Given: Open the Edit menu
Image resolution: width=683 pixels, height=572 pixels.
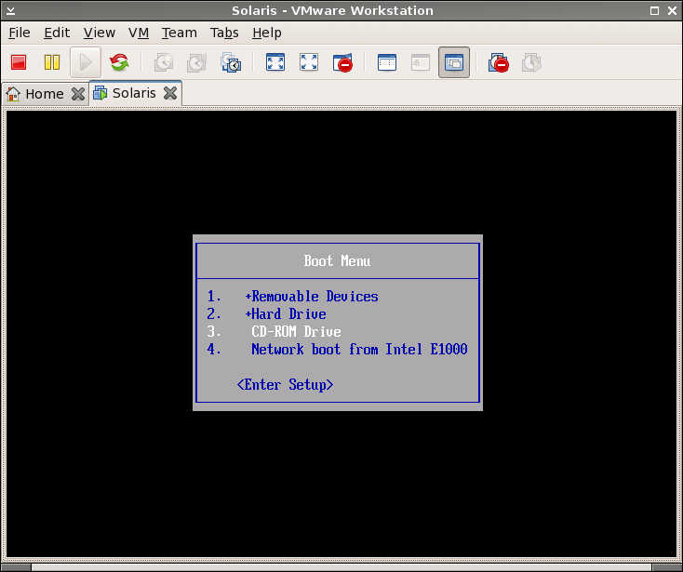Looking at the screenshot, I should coord(57,33).
